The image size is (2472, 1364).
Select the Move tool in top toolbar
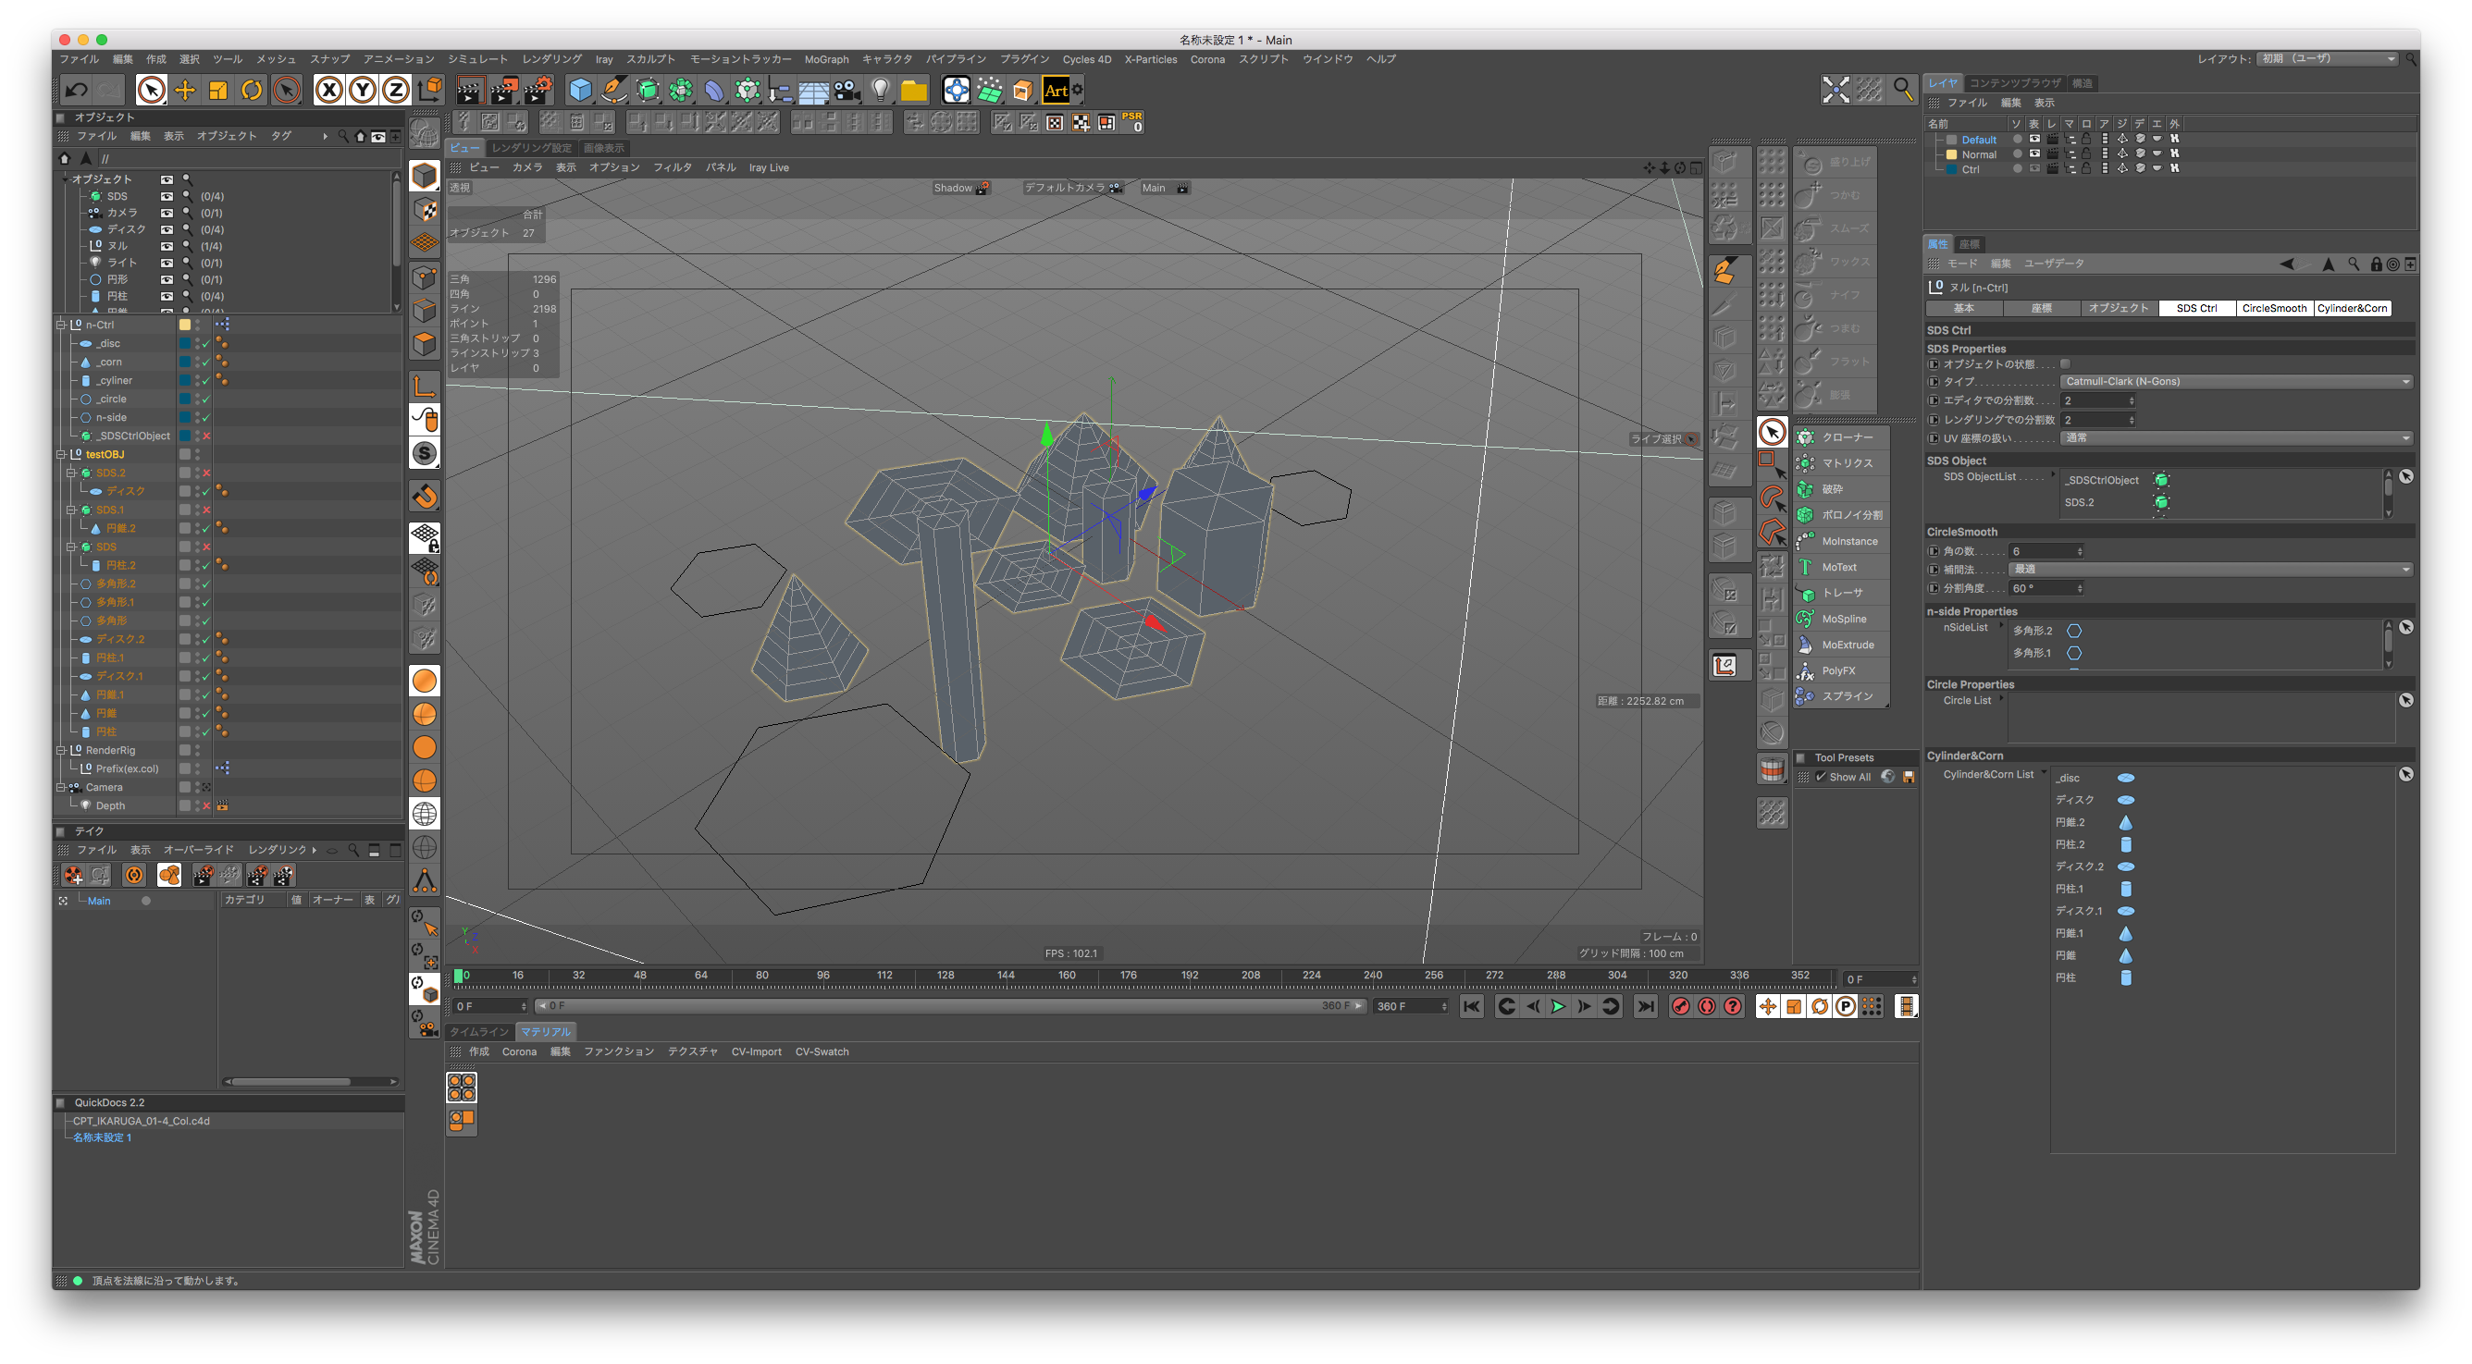(184, 91)
